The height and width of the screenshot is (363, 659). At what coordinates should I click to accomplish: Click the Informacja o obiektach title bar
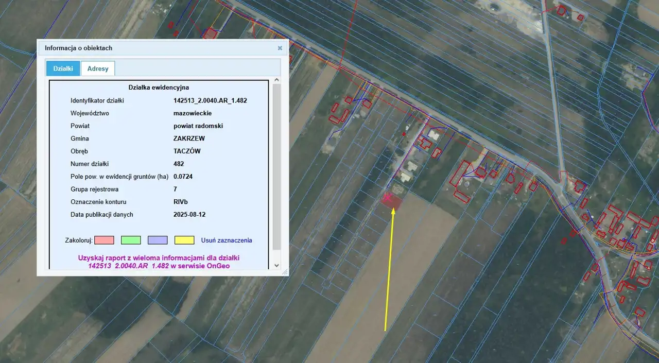pos(154,48)
